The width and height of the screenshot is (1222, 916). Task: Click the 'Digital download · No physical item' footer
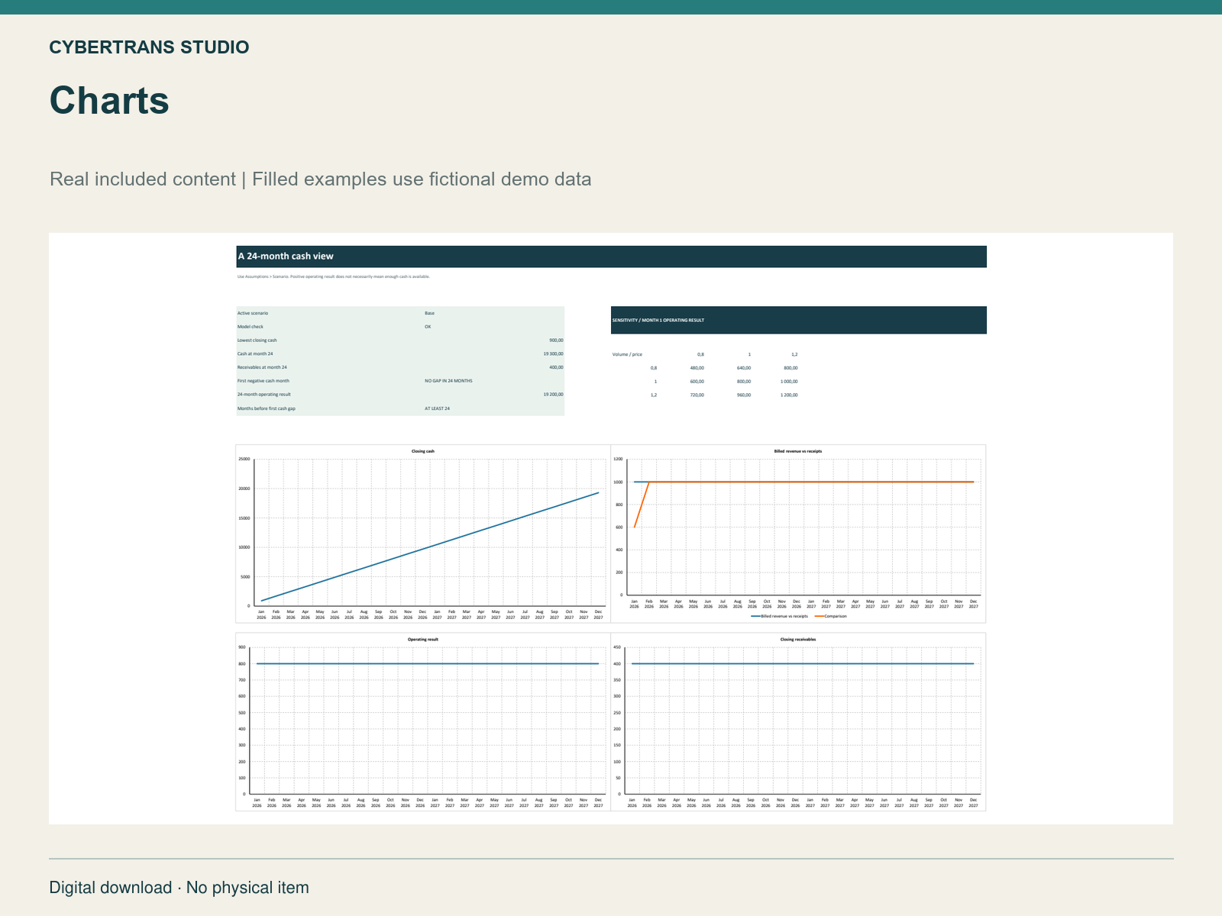click(179, 888)
